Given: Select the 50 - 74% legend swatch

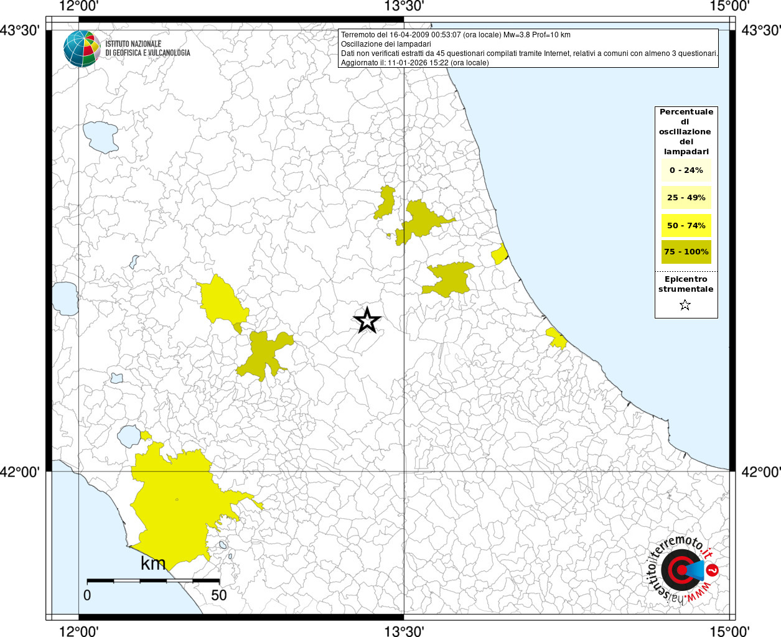Looking at the screenshot, I should click(x=686, y=225).
